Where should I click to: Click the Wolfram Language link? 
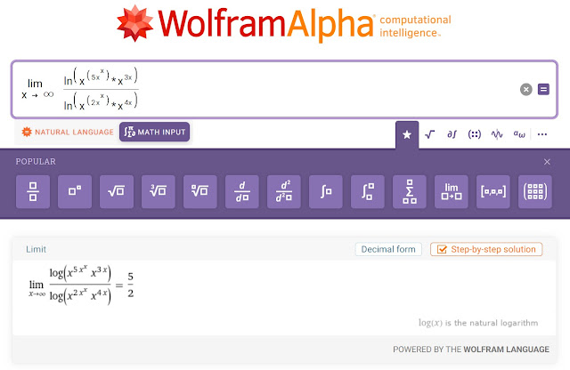point(506,350)
